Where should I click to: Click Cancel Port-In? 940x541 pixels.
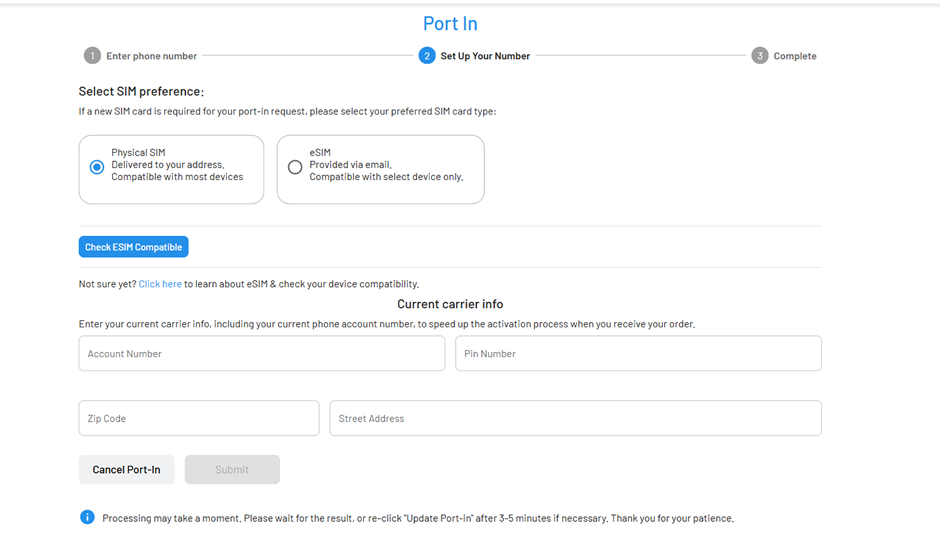(126, 469)
